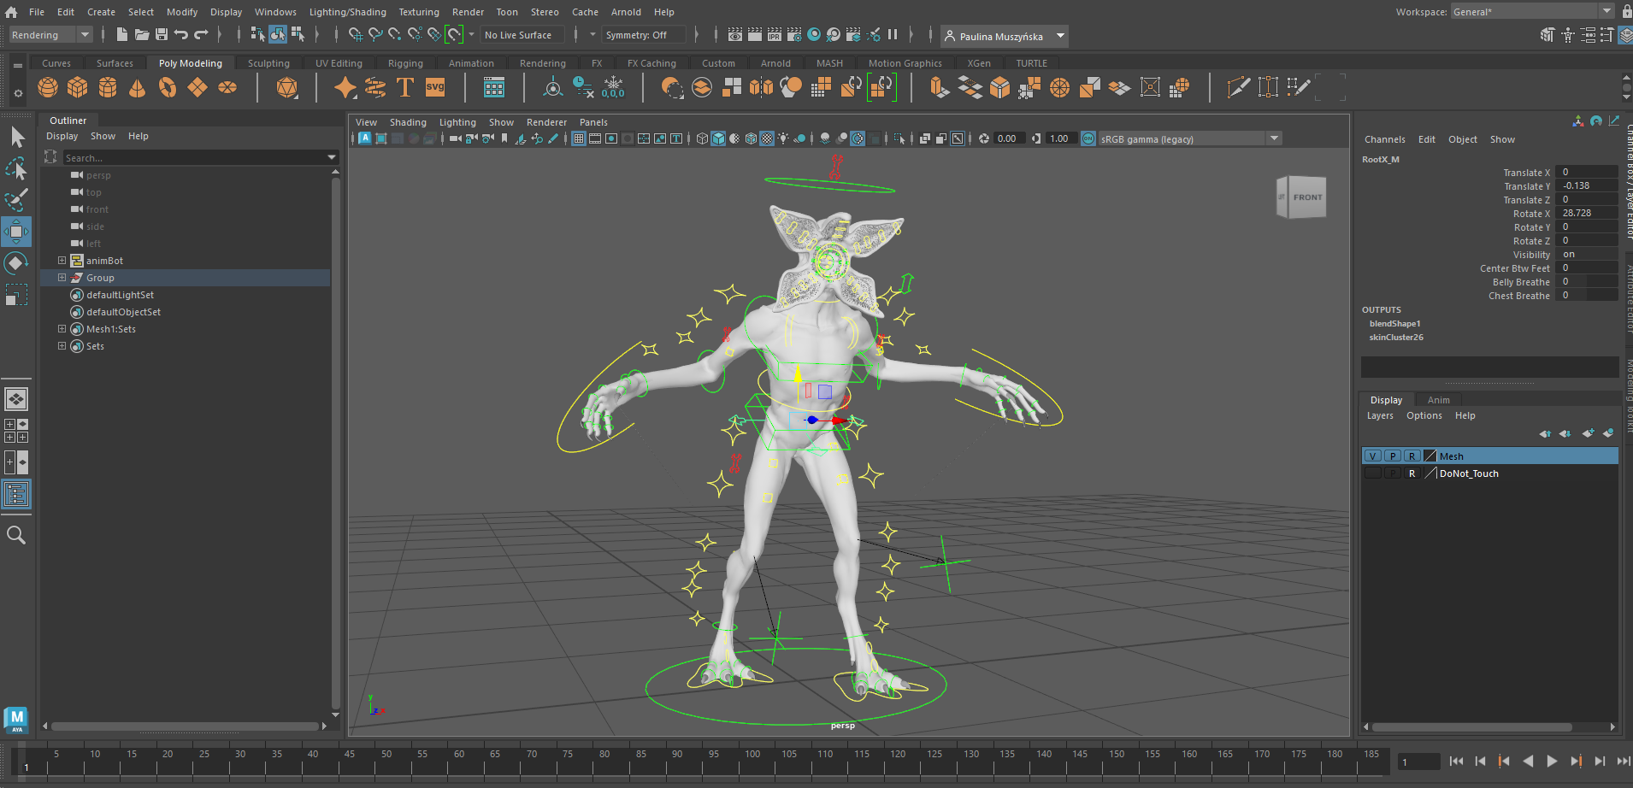Click the New Scene icon

121,35
